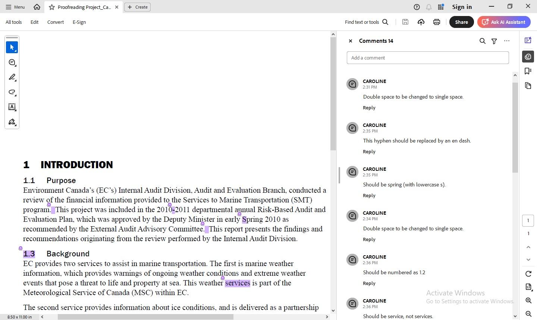Open Ask AI Assistant
The image size is (537, 320).
(504, 22)
